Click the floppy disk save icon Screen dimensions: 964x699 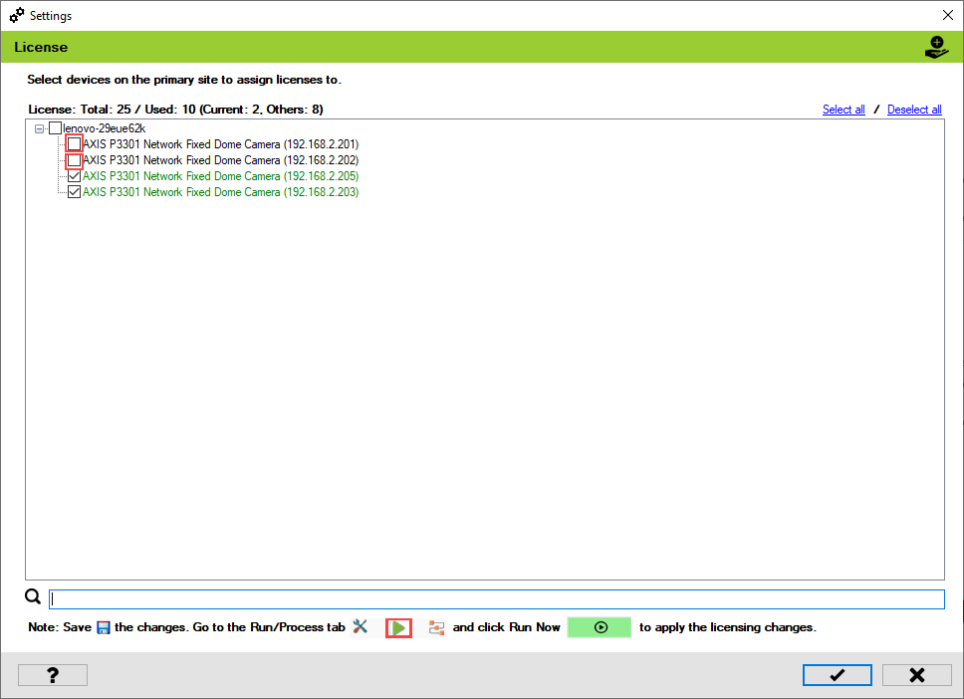click(103, 628)
